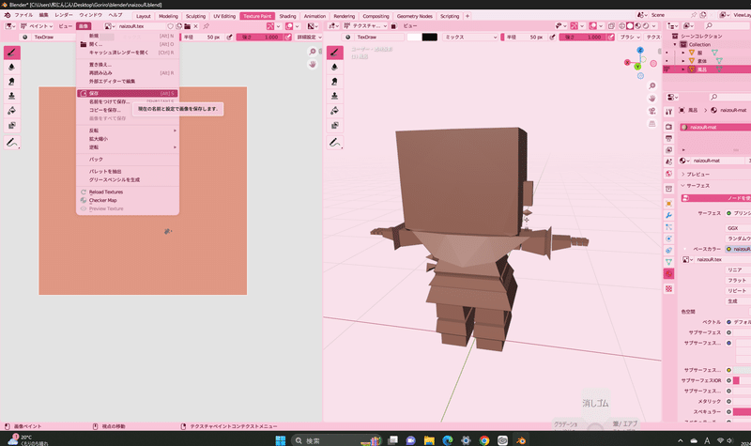Adjust the 強さ strength slider in viewport

pyautogui.click(x=583, y=37)
